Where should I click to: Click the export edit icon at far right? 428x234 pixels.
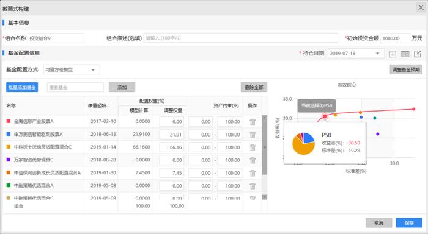pos(418,54)
